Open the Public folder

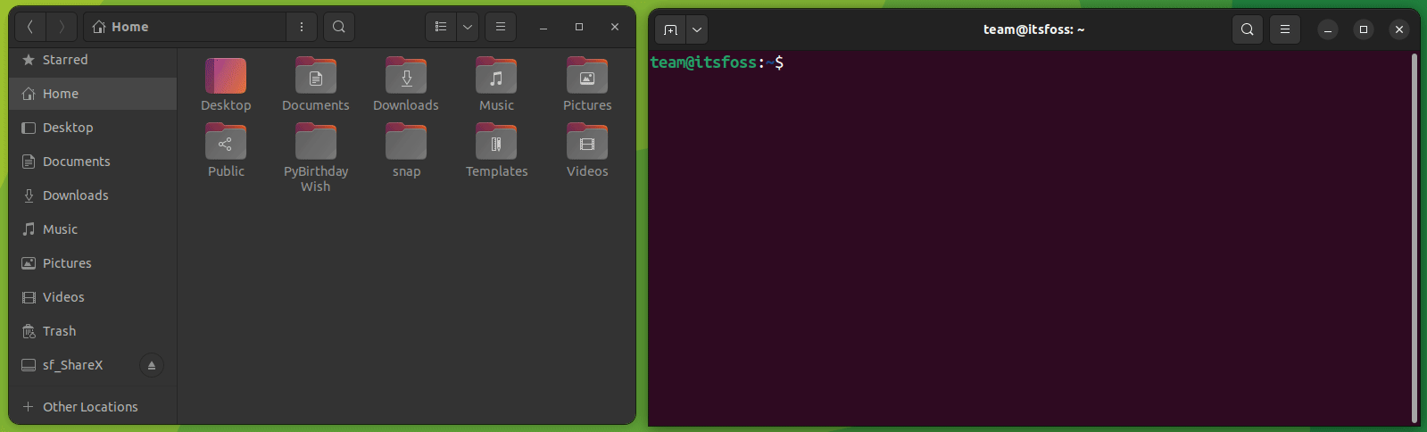(x=226, y=144)
